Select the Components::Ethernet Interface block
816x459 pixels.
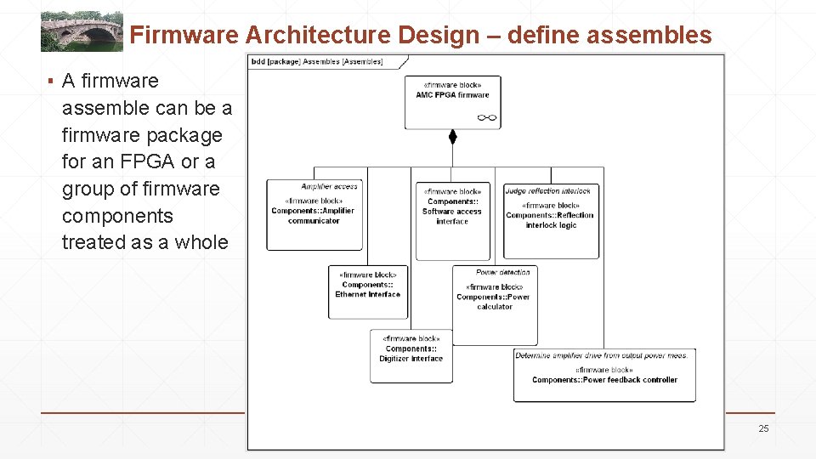click(x=368, y=292)
